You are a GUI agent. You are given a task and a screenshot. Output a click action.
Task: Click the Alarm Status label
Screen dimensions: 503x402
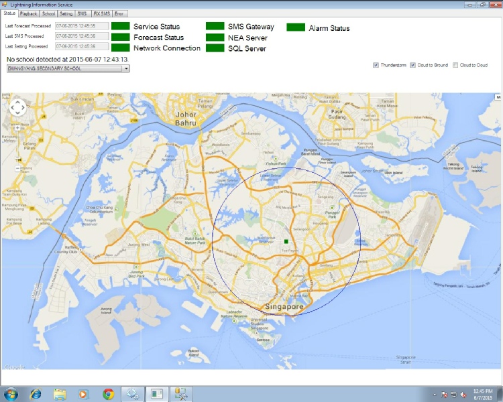click(x=329, y=28)
